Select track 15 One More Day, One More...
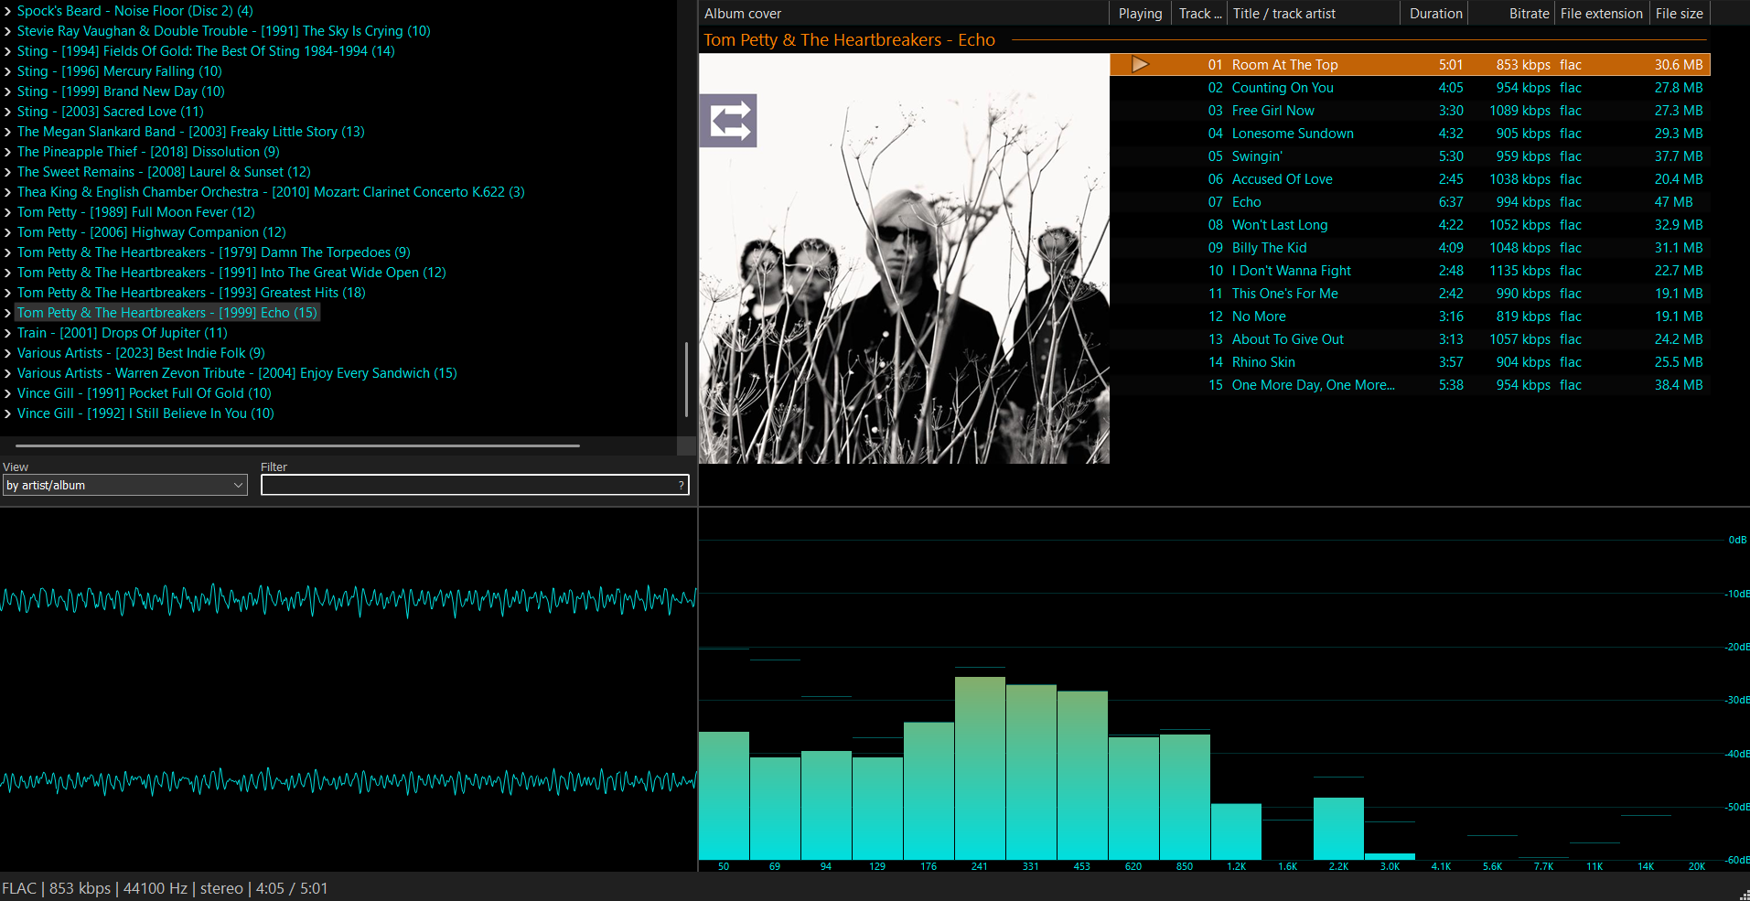This screenshot has width=1750, height=901. (1410, 385)
